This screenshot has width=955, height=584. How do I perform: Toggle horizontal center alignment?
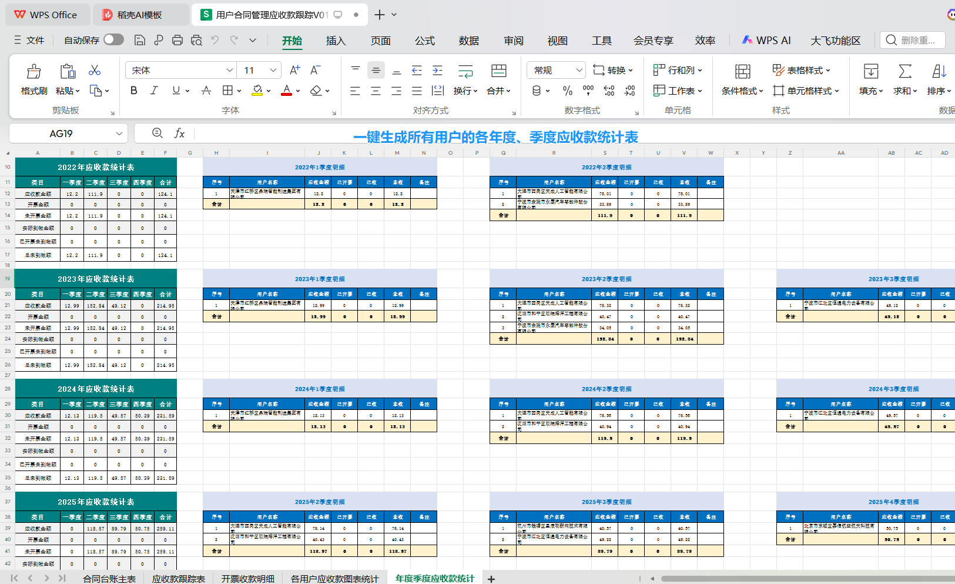click(376, 91)
